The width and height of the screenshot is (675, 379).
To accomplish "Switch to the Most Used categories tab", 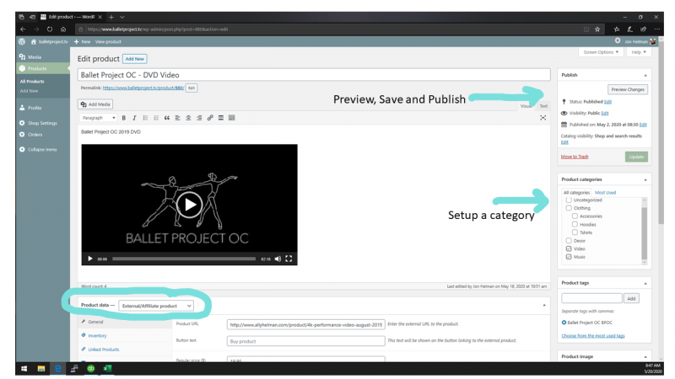I will coord(605,193).
